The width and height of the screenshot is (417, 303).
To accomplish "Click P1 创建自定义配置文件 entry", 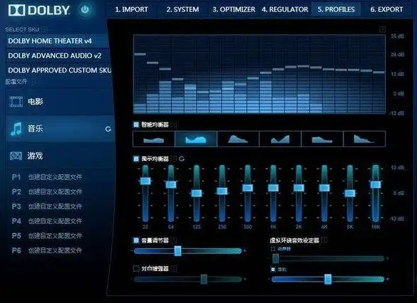I will (47, 177).
